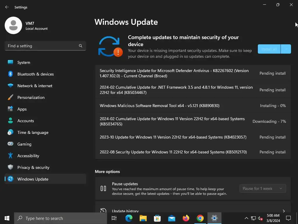
Task: Select Personalization in the sidebar
Action: 45,97
